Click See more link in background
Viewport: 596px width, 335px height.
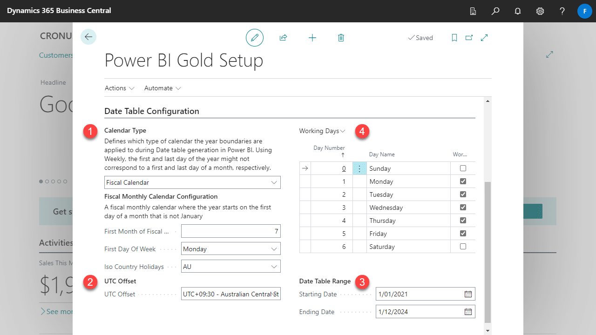[x=56, y=311]
